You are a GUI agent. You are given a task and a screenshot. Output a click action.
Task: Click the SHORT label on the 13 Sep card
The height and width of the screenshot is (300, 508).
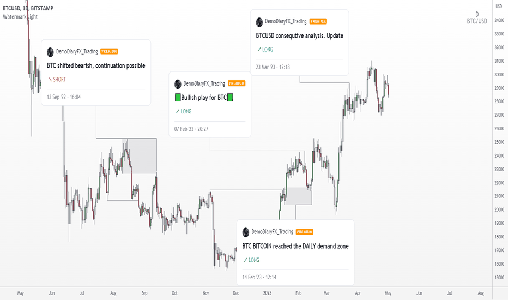point(57,80)
